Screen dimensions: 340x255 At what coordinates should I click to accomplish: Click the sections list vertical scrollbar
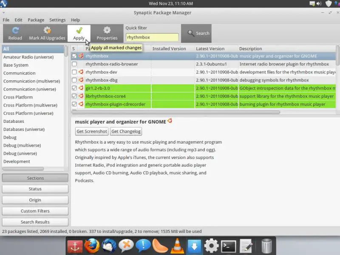tap(66, 51)
